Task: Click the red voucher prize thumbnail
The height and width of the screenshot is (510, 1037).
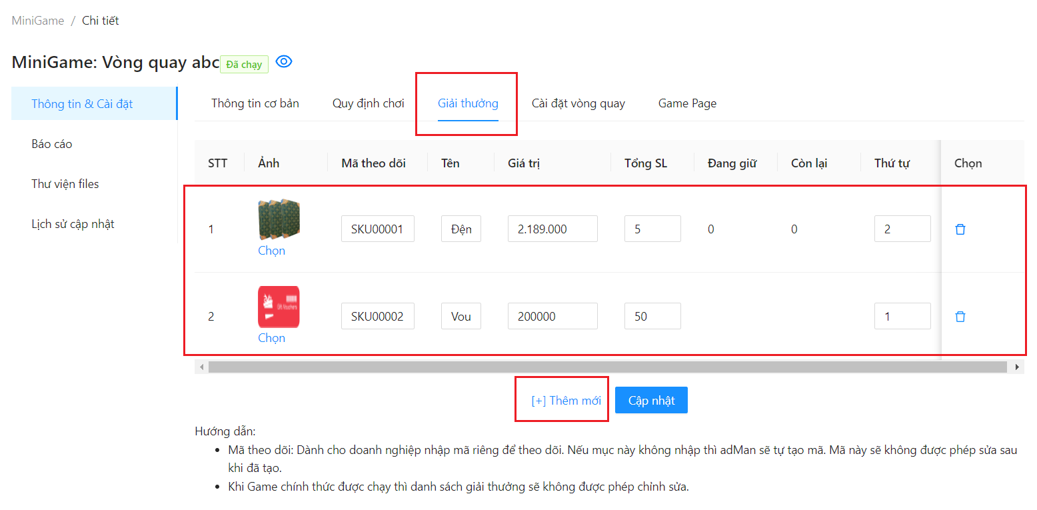Action: tap(279, 307)
